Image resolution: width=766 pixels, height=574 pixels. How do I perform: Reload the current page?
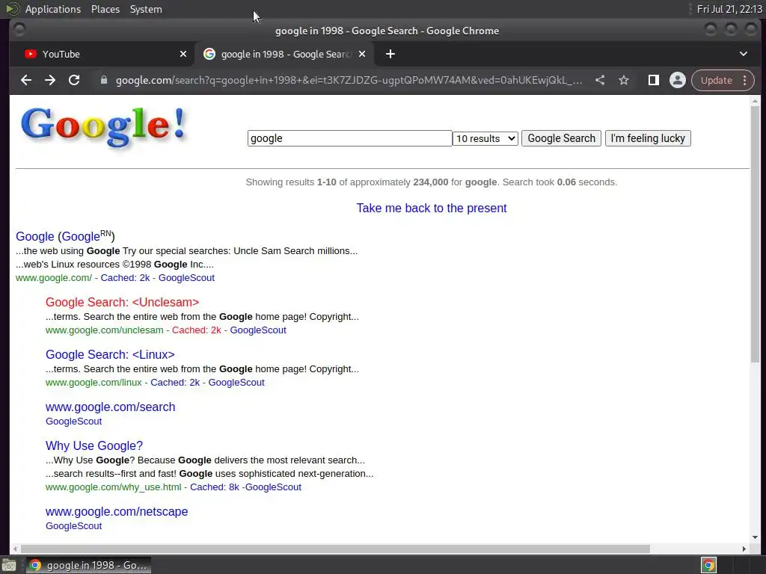(x=74, y=80)
